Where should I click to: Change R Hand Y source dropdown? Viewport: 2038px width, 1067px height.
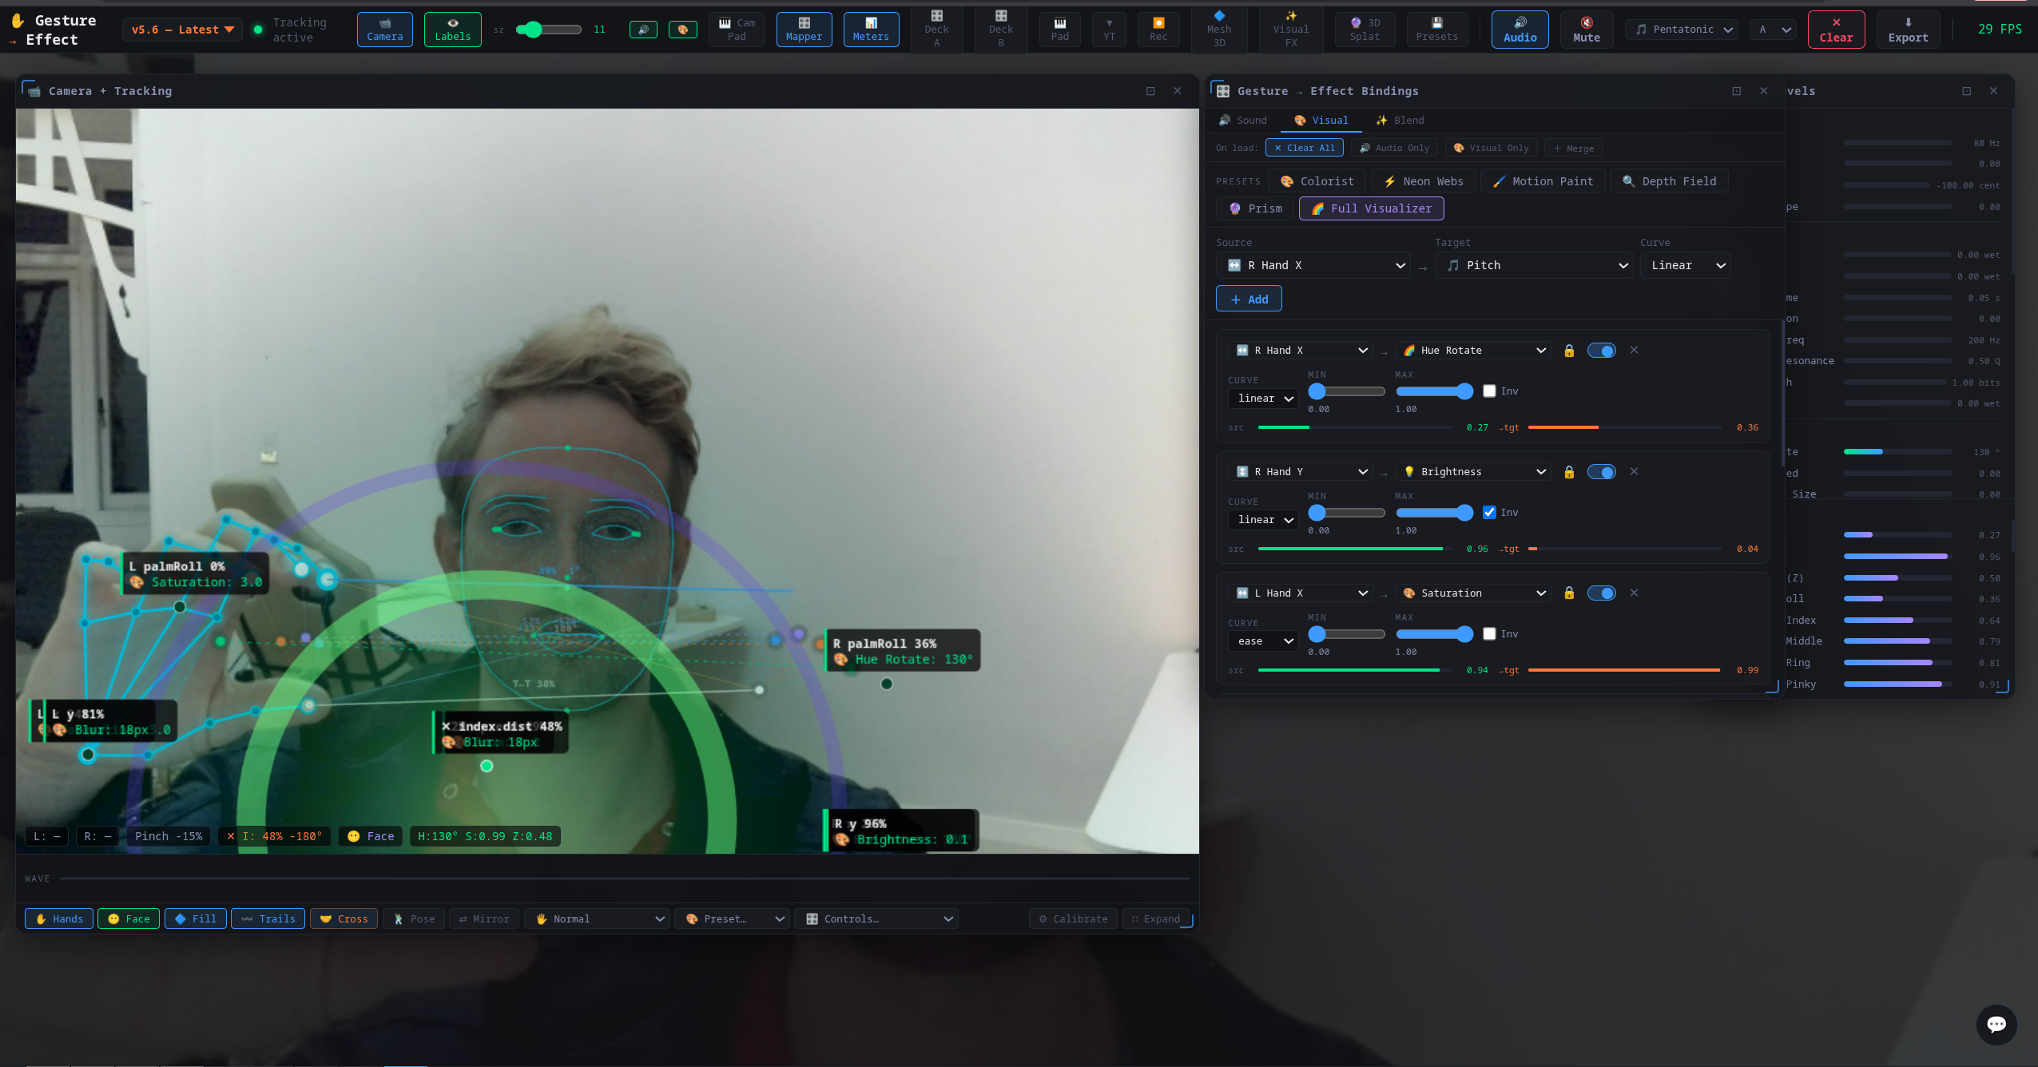click(x=1301, y=472)
